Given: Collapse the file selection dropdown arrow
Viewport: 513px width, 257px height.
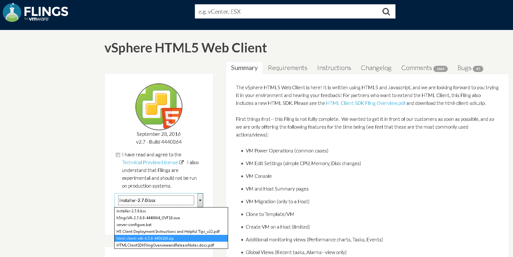Looking at the screenshot, I should [200, 200].
